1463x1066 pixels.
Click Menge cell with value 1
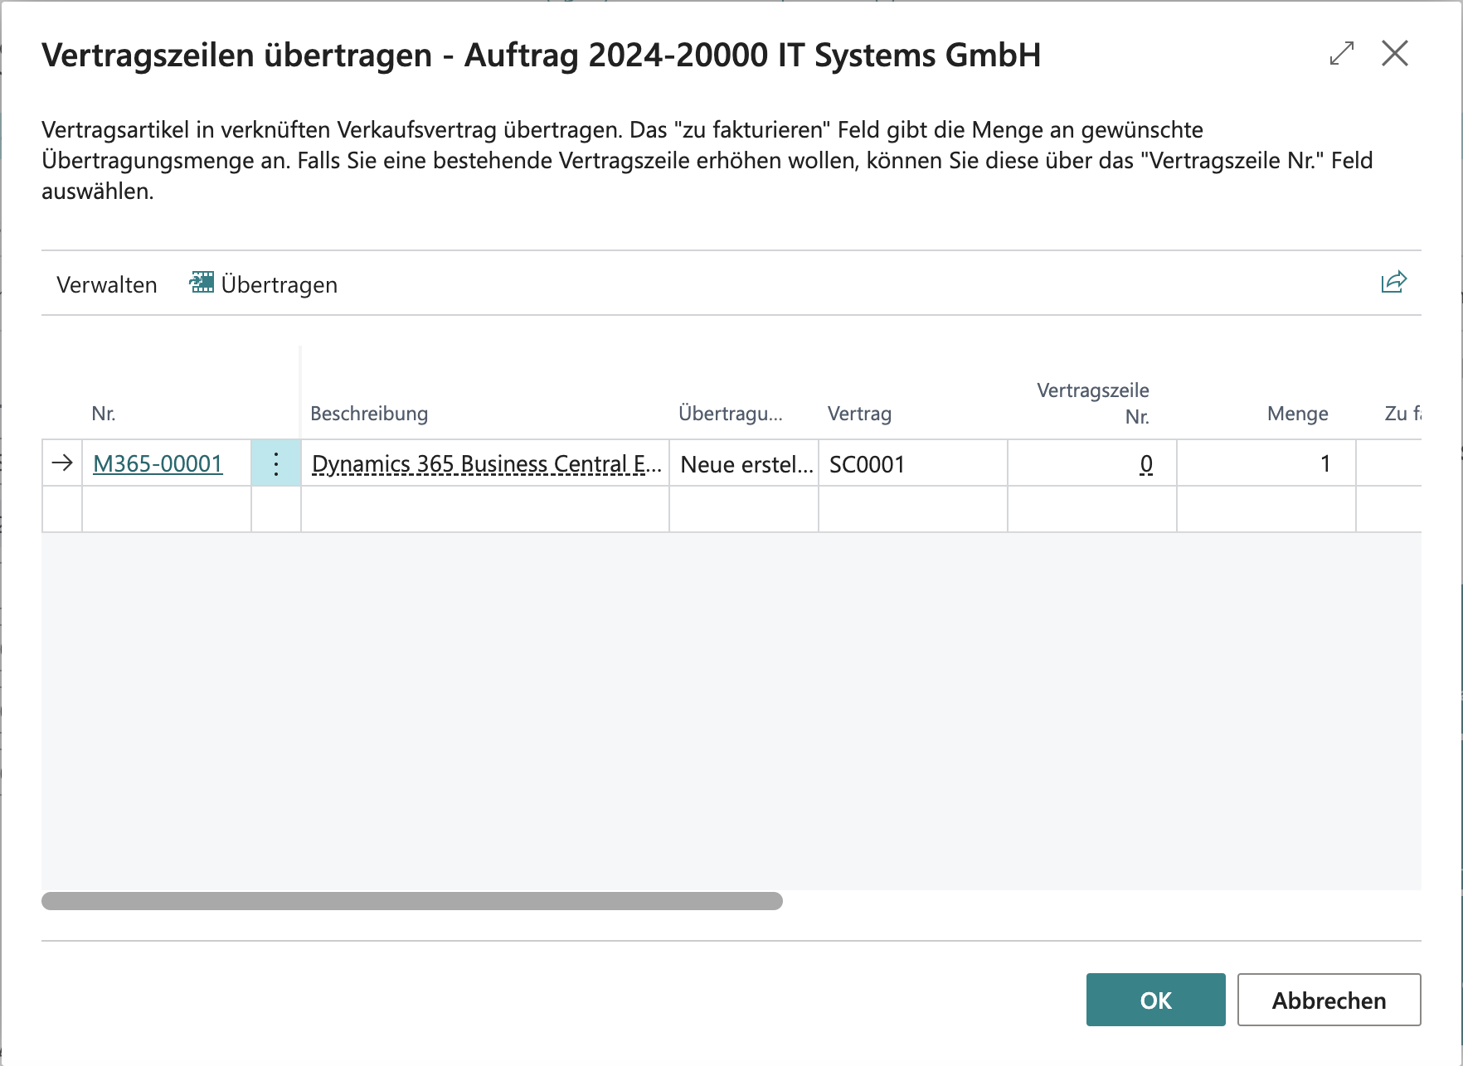[1266, 463]
